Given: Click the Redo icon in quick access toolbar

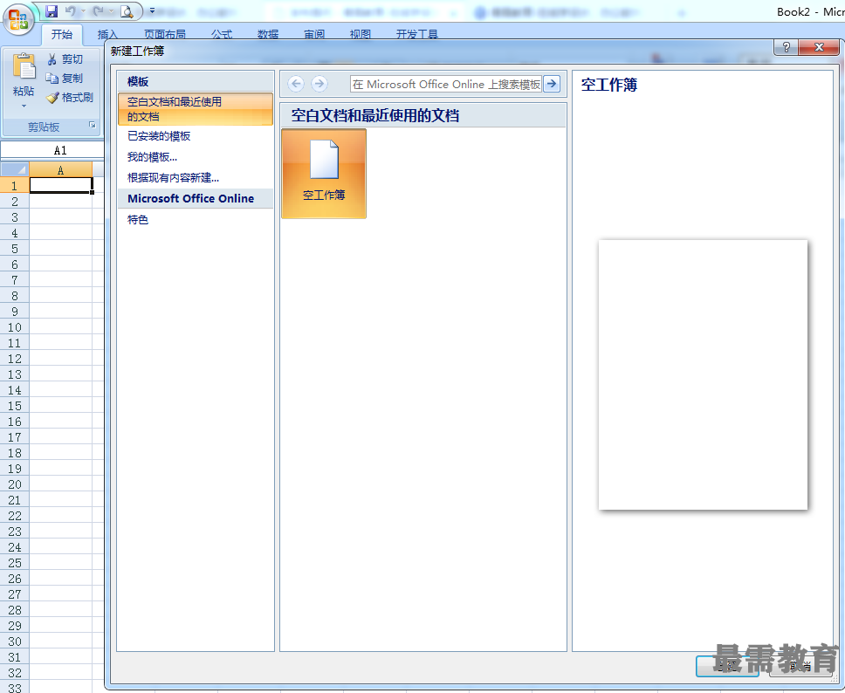Looking at the screenshot, I should [98, 10].
